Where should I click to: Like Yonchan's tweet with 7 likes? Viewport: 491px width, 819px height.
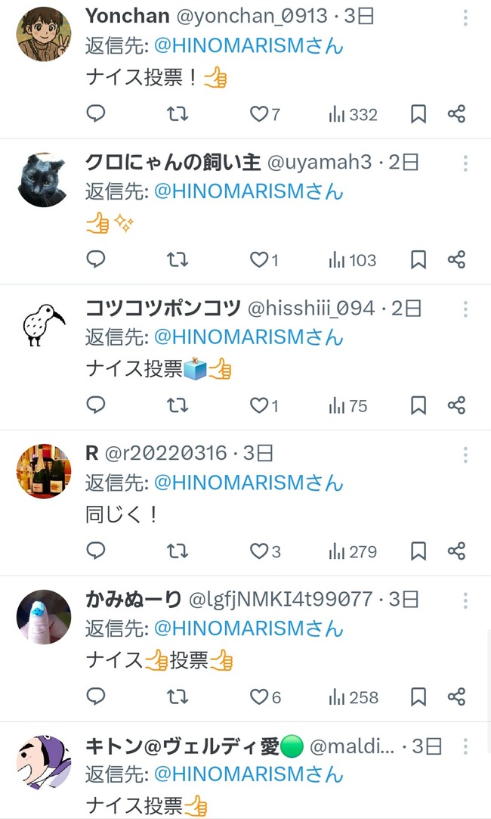(x=265, y=114)
